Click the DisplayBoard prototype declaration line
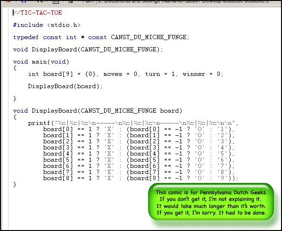The height and width of the screenshot is (231, 282). 88,49
